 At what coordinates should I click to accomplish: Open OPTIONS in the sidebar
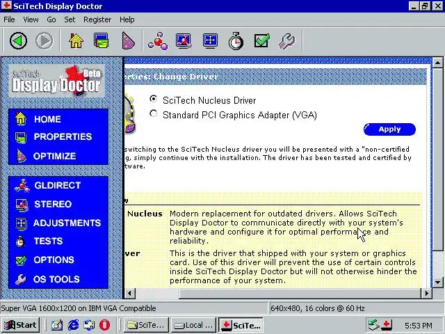[x=54, y=260]
